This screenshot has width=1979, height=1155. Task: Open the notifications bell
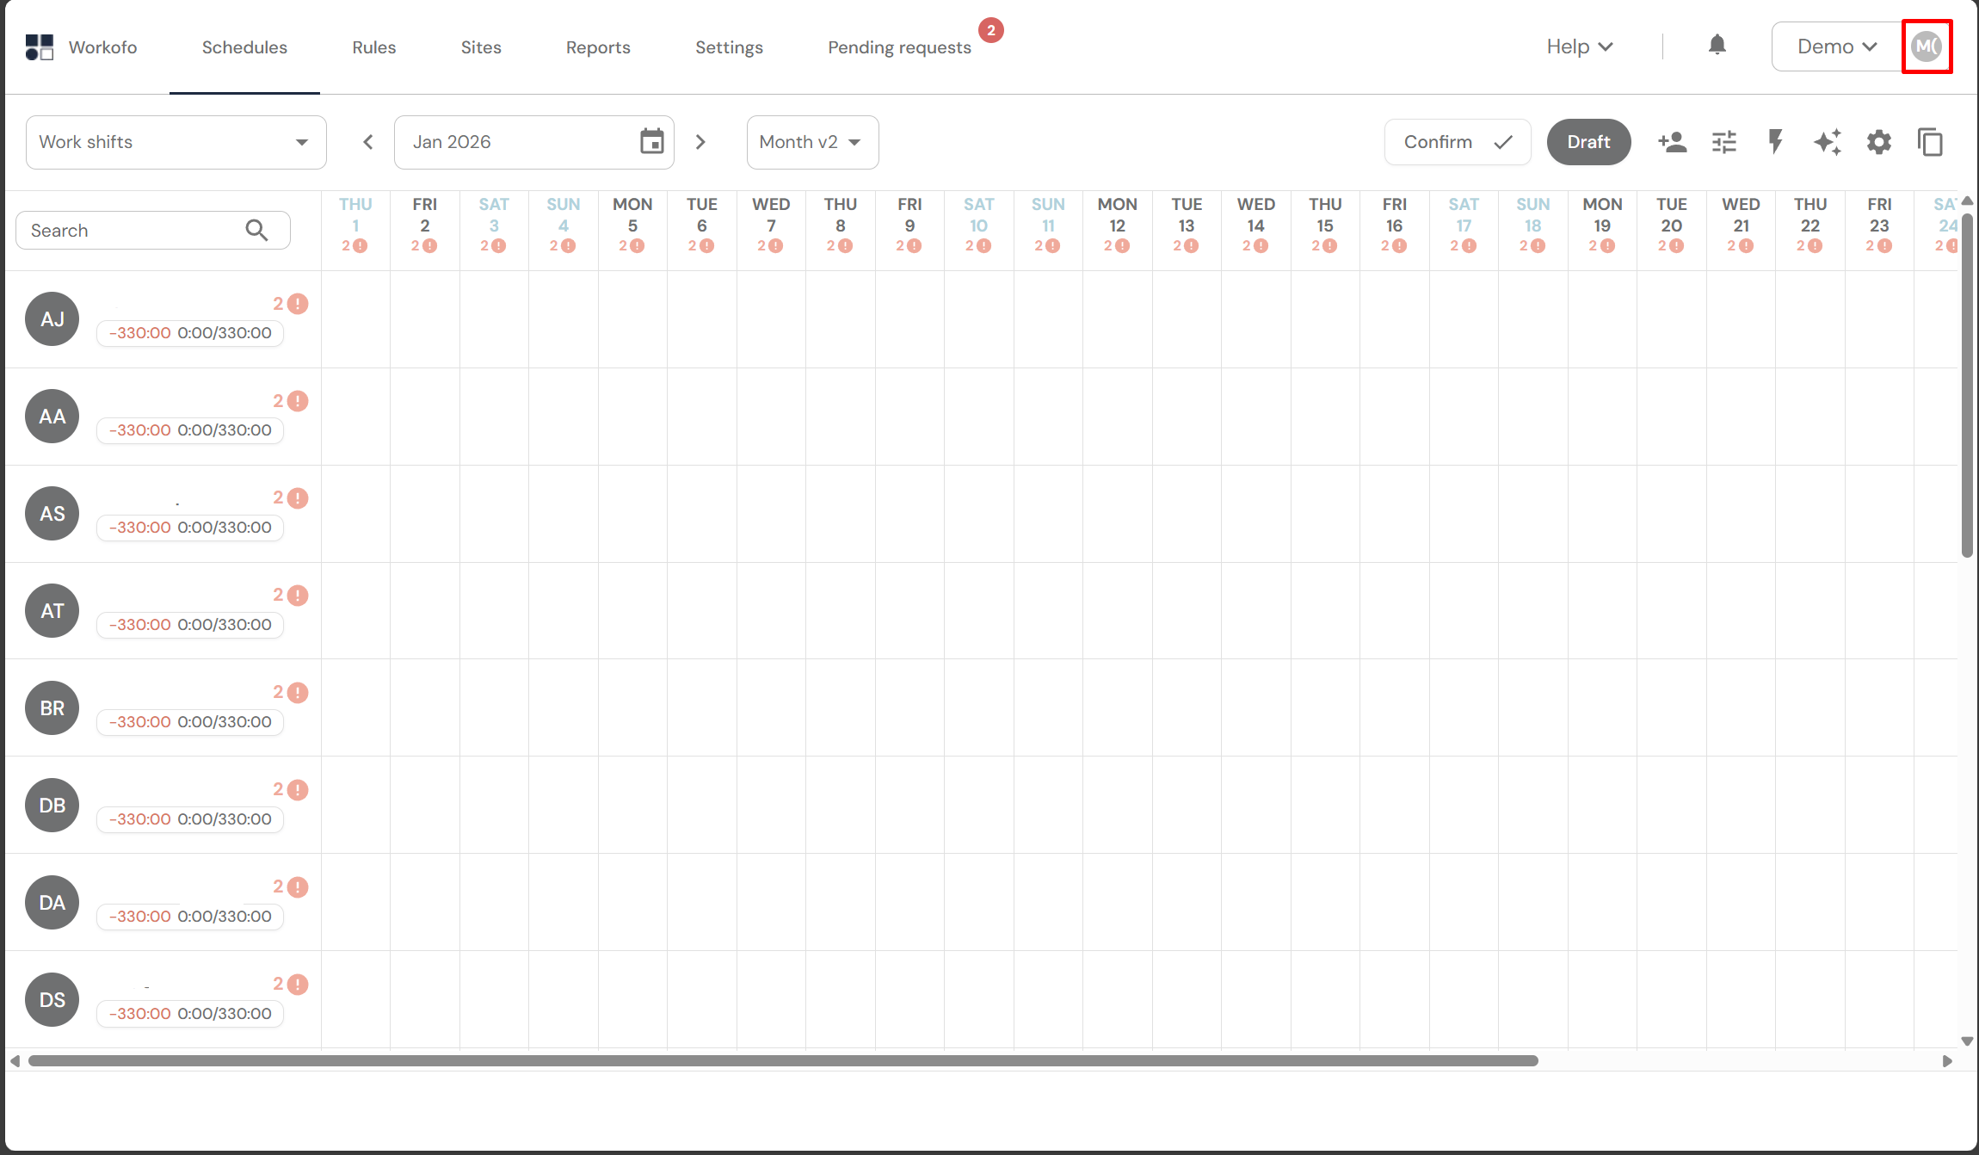pyautogui.click(x=1717, y=46)
